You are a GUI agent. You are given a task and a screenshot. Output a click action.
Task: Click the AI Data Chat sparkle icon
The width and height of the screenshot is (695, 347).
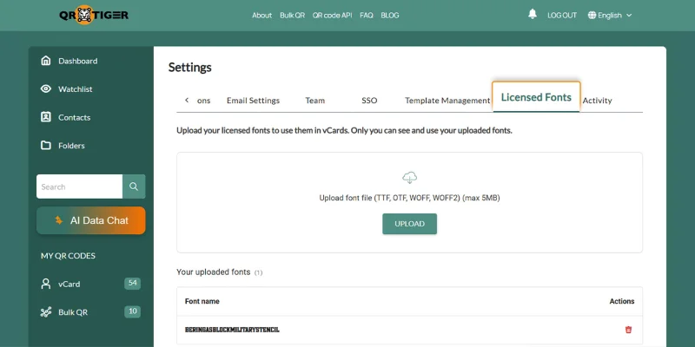(59, 220)
